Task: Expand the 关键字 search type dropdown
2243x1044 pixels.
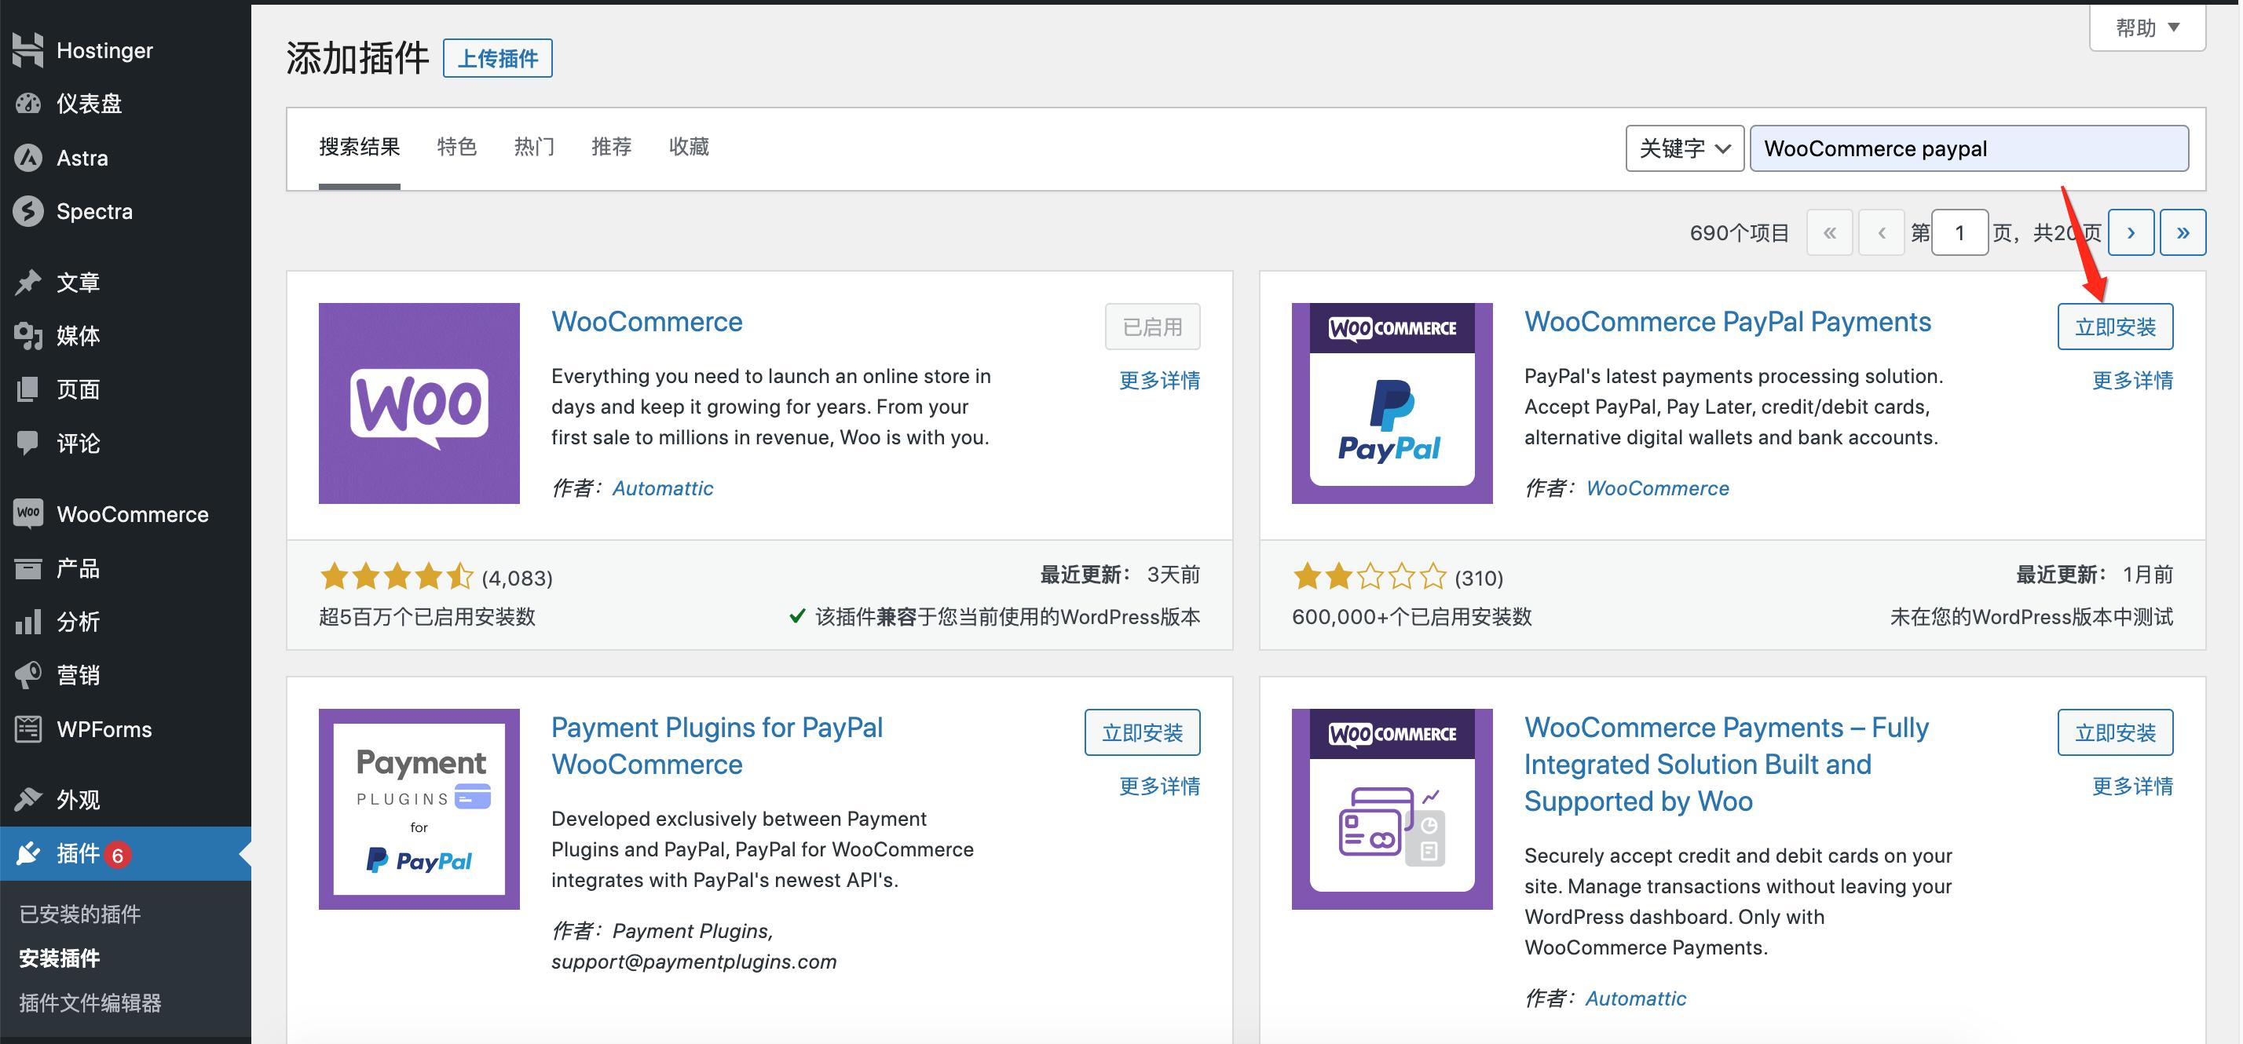Action: (x=1684, y=149)
